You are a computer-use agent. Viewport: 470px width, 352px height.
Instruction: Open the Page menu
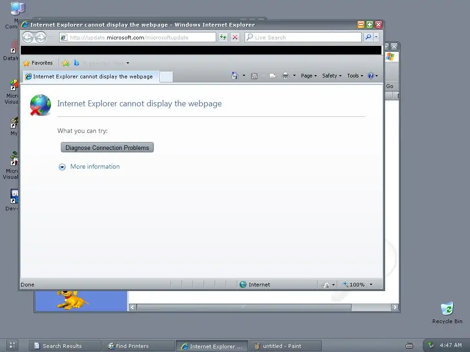click(309, 76)
